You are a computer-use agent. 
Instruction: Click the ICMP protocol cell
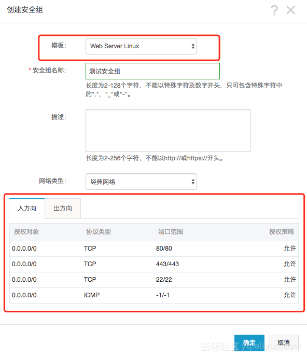[92, 295]
